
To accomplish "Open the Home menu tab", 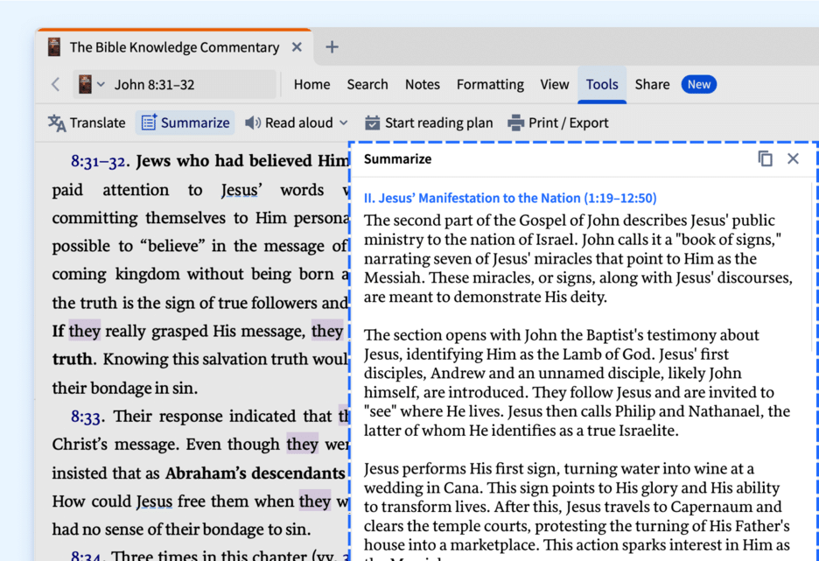I will pos(311,85).
